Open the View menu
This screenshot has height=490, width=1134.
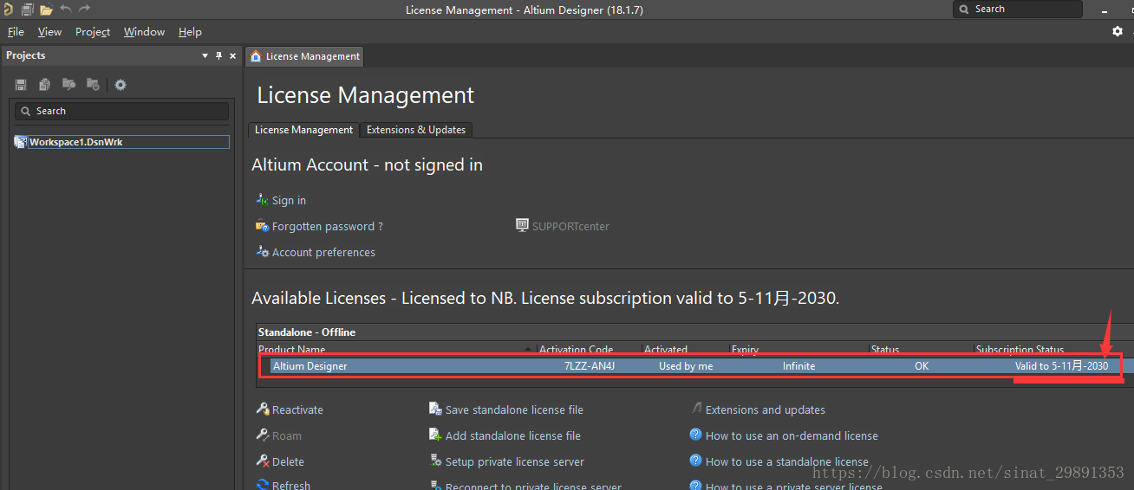[49, 32]
